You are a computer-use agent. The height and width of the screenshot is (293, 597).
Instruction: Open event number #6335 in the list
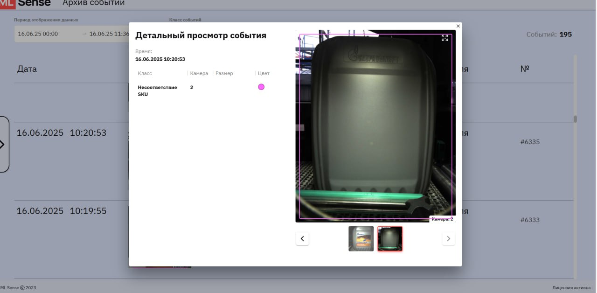(x=530, y=142)
